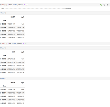The image size is (110, 107).
Task: Select the IBM column header
Action: [x=13, y=52]
